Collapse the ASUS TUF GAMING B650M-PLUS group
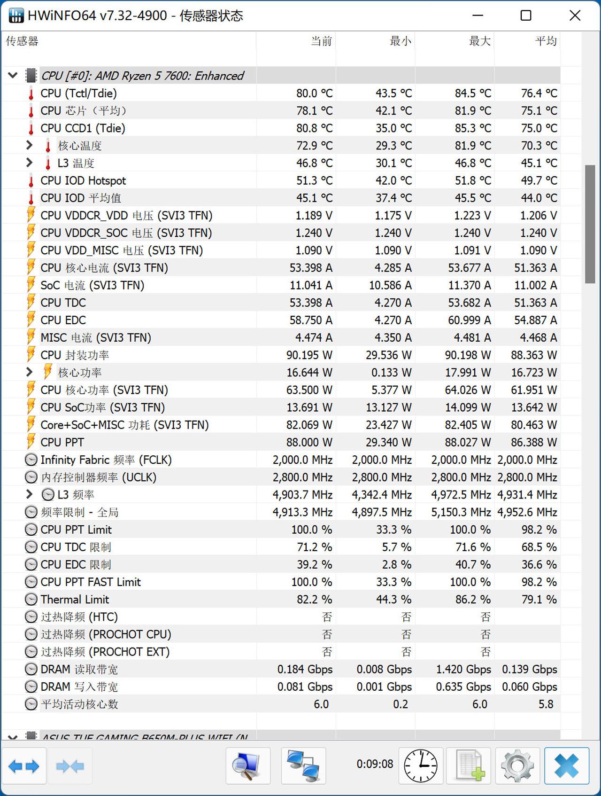This screenshot has height=796, width=601. (x=13, y=736)
